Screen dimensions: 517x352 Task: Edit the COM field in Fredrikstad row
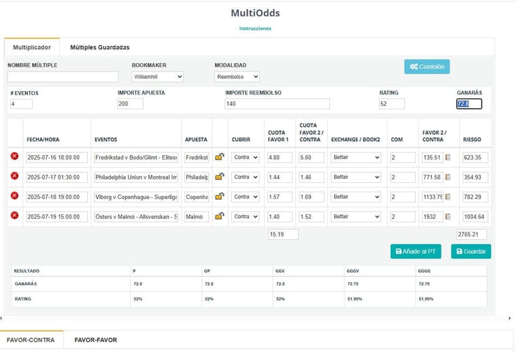click(403, 158)
